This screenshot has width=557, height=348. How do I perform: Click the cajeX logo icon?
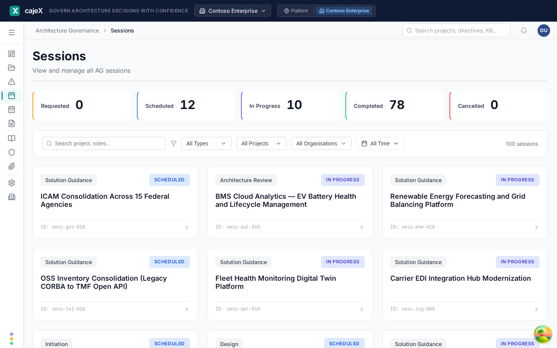15,11
